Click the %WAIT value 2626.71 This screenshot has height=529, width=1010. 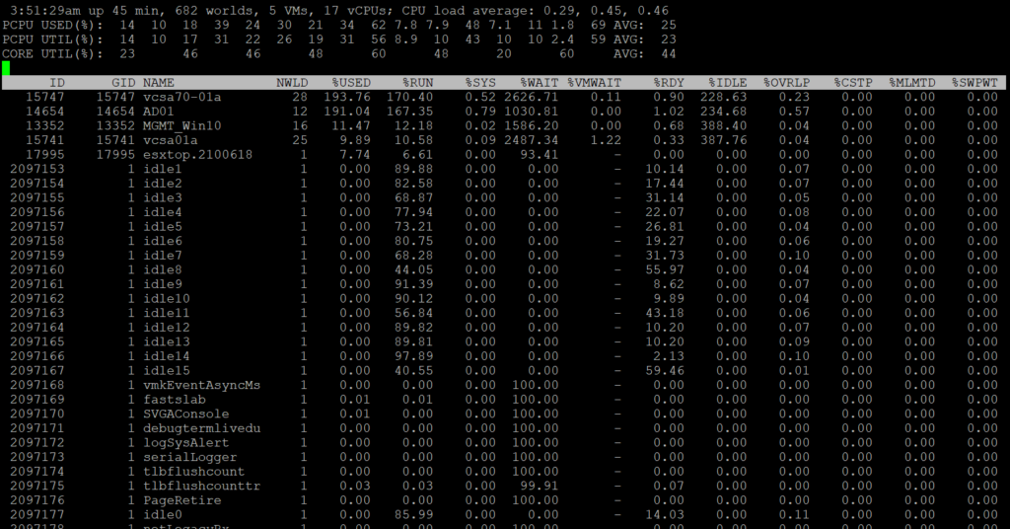point(532,97)
